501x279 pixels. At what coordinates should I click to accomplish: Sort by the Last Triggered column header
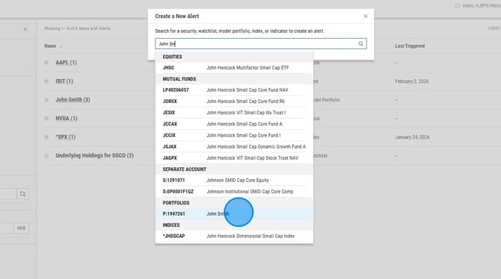410,46
